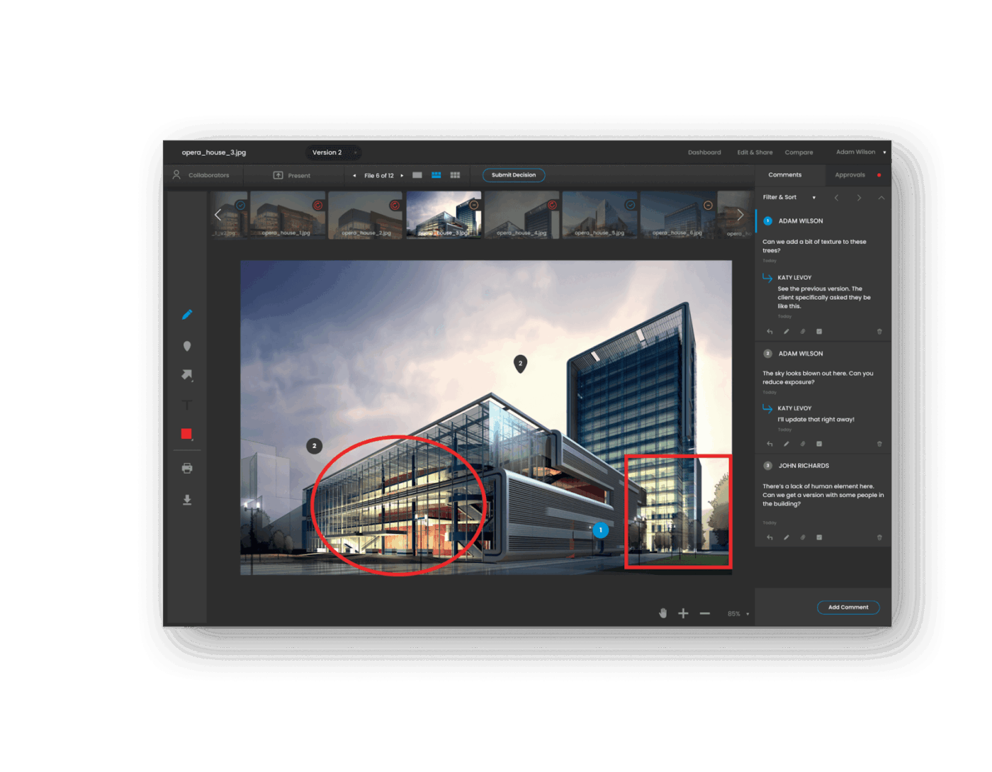Select the opera_house_5.jpg thumbnail
Image resolution: width=992 pixels, height=772 pixels.
click(x=599, y=214)
